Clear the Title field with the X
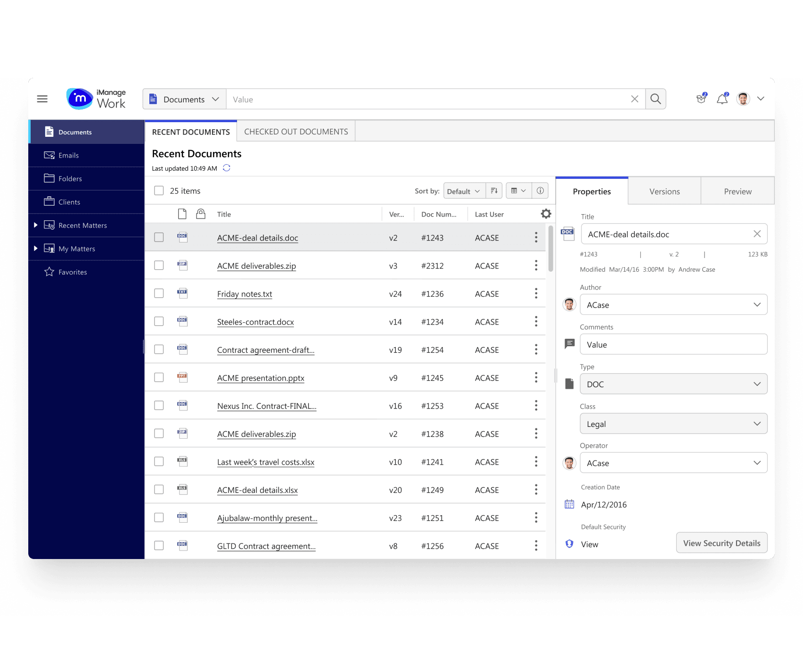803x651 pixels. [x=757, y=234]
